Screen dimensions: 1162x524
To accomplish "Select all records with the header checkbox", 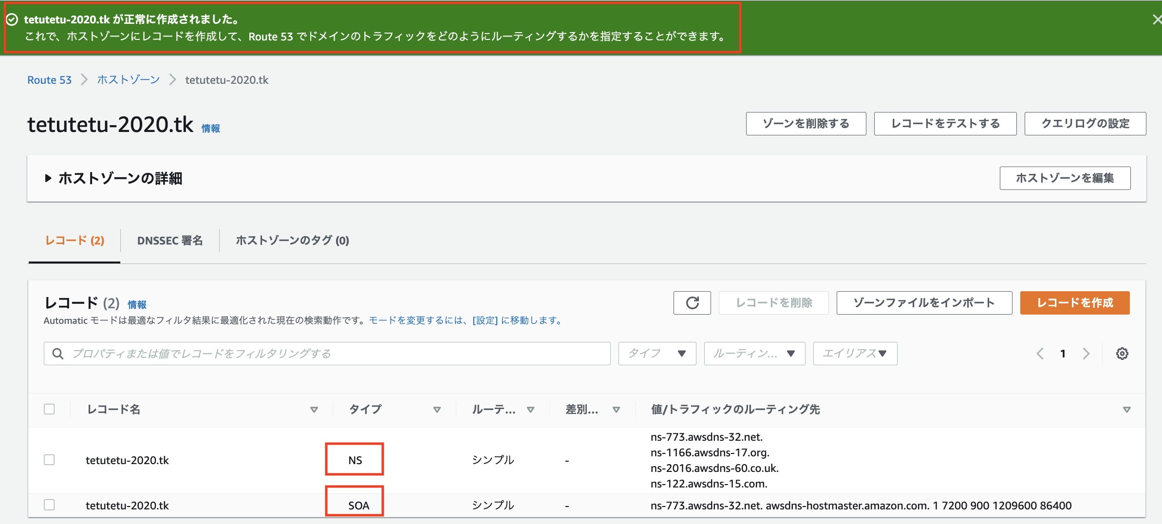I will (49, 409).
